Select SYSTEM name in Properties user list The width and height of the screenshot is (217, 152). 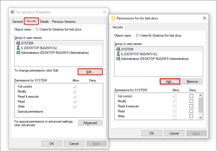[x=27, y=43]
